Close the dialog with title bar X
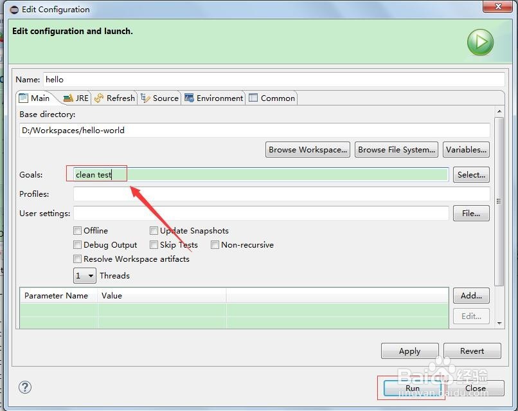The height and width of the screenshot is (411, 518). (x=498, y=6)
